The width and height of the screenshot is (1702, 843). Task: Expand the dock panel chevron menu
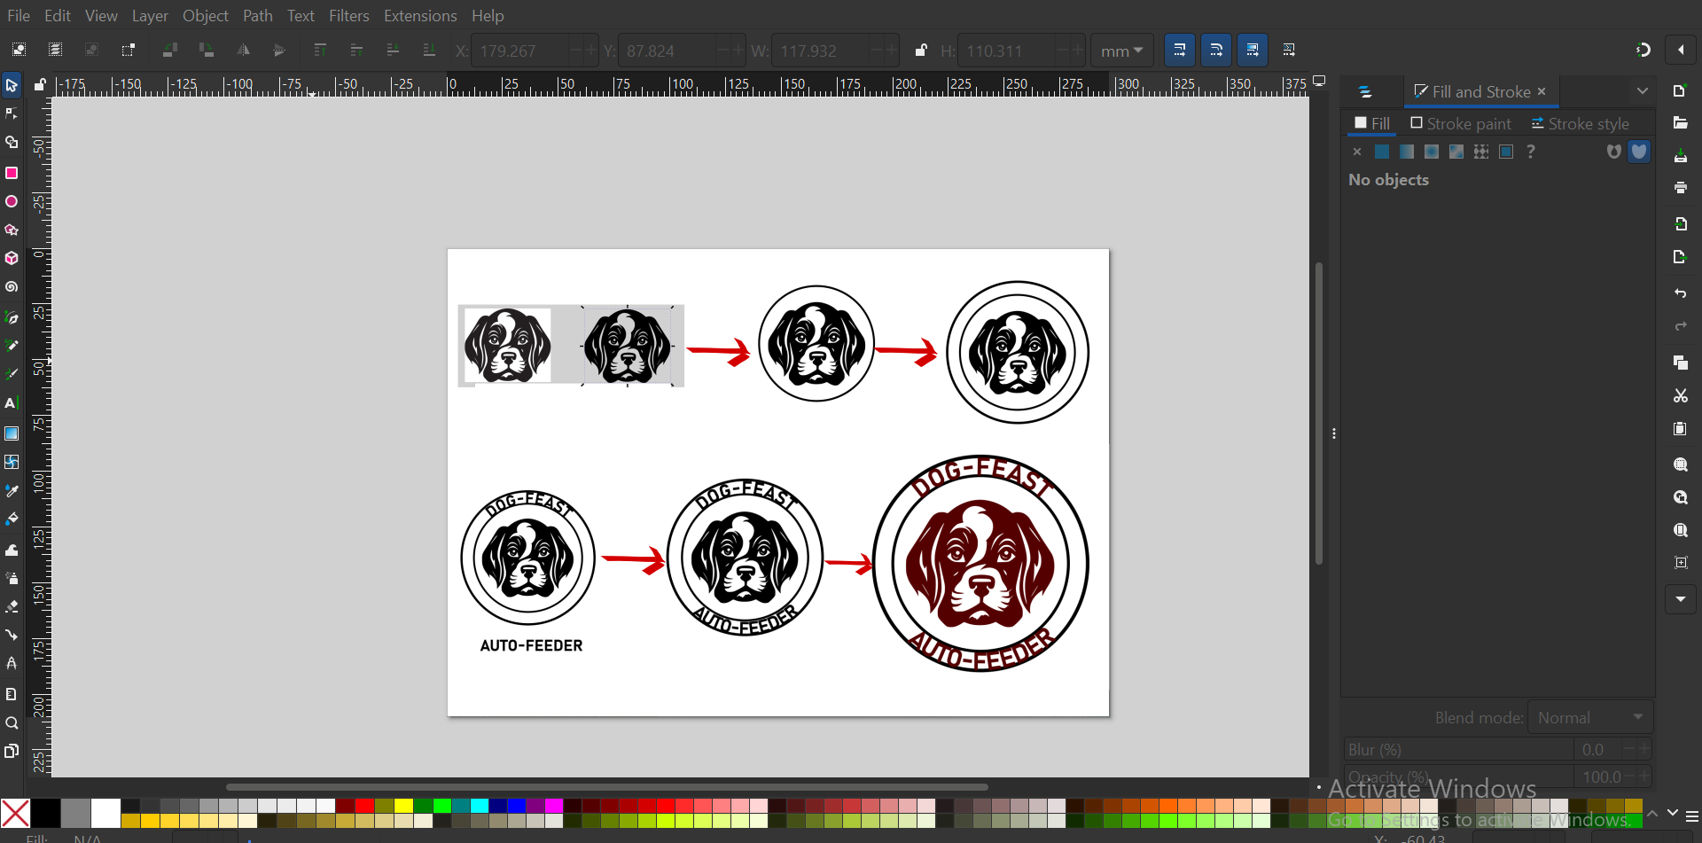1642,91
